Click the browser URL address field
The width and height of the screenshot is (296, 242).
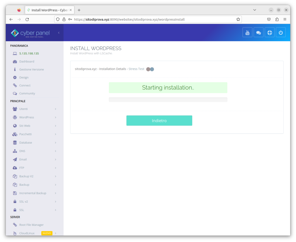click(x=148, y=19)
